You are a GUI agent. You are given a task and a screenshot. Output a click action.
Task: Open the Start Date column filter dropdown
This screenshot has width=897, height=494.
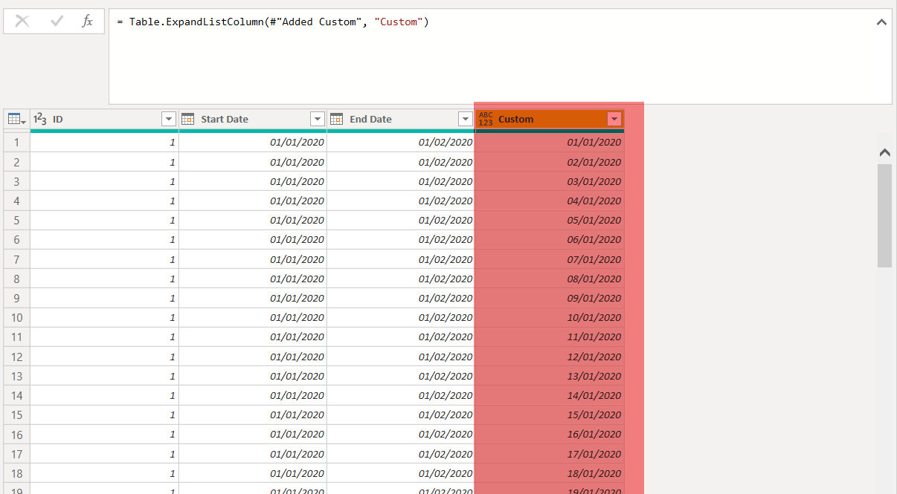coord(318,119)
